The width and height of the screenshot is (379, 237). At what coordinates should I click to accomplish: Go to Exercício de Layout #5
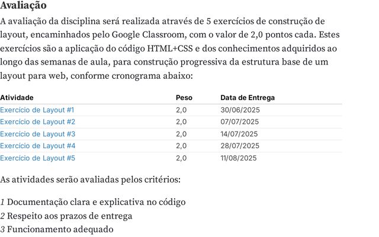(37, 158)
